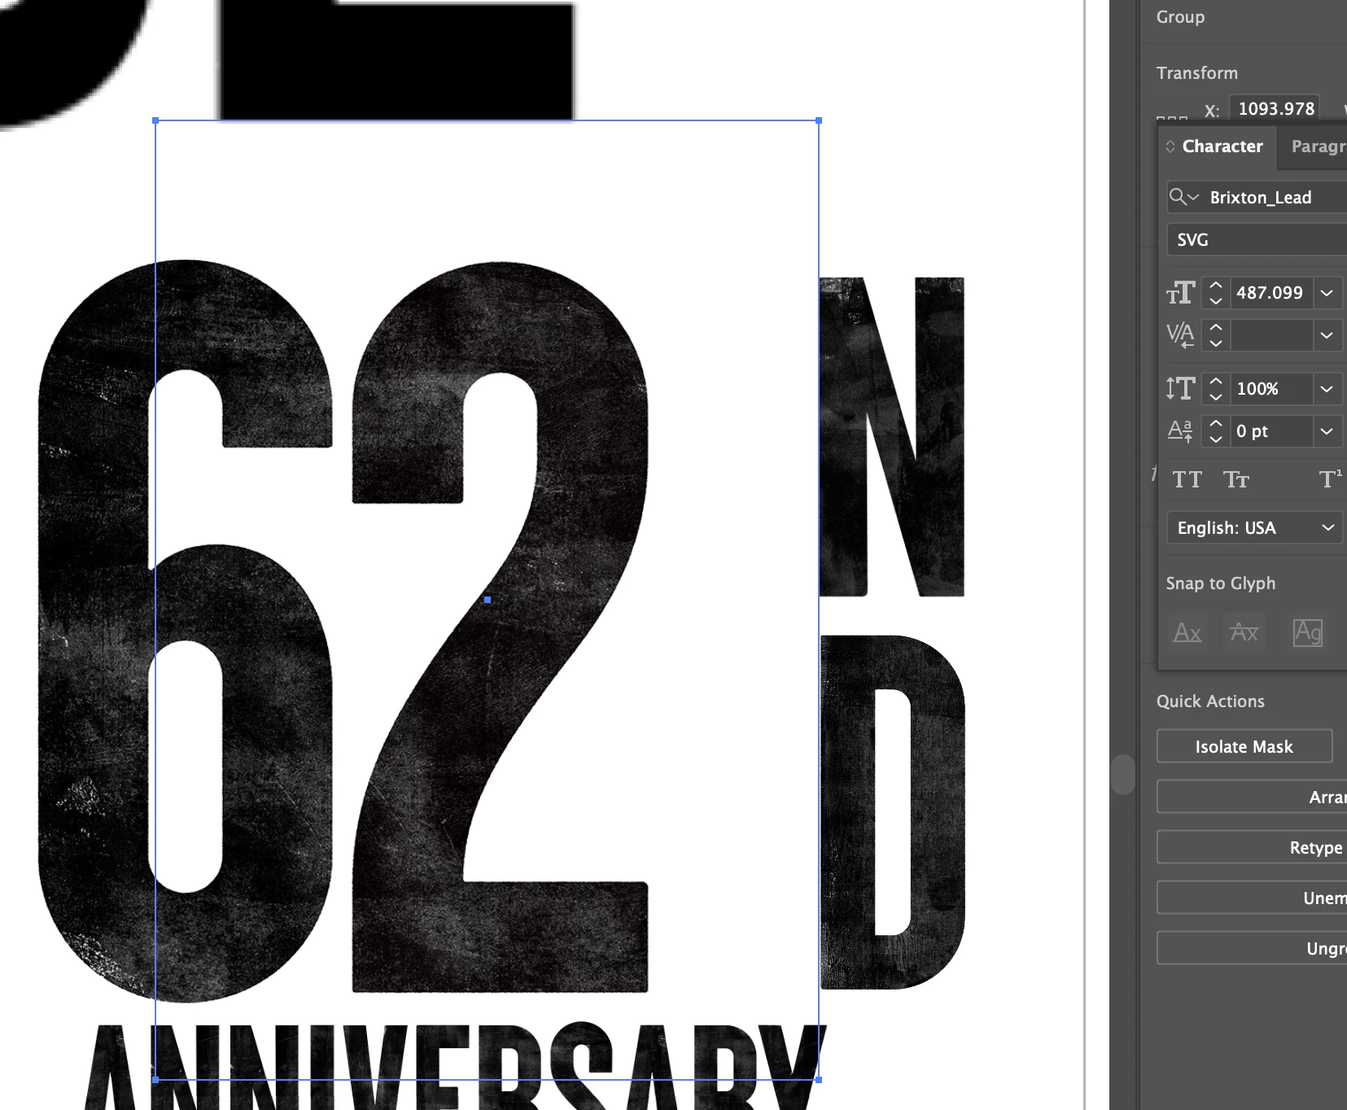
Task: Click the font size stepper arrows
Action: pos(1216,293)
